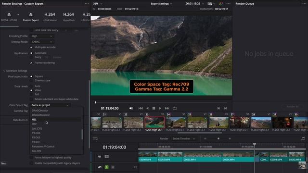Viewport: 308px width, 173px height.
Task: Open the Entropy Mode dropdown
Action: [x=42, y=42]
